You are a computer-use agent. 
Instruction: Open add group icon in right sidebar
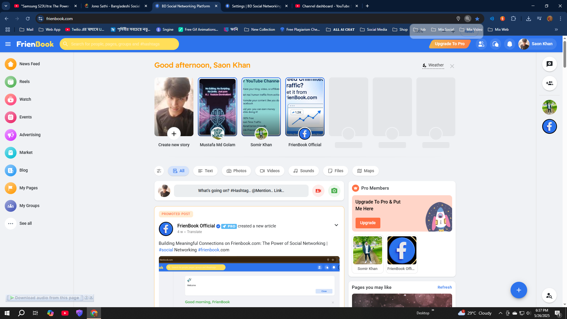coord(549,83)
